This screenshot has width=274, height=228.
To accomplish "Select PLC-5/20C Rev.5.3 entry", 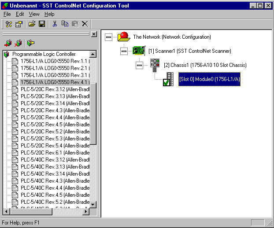I will point(55,139).
